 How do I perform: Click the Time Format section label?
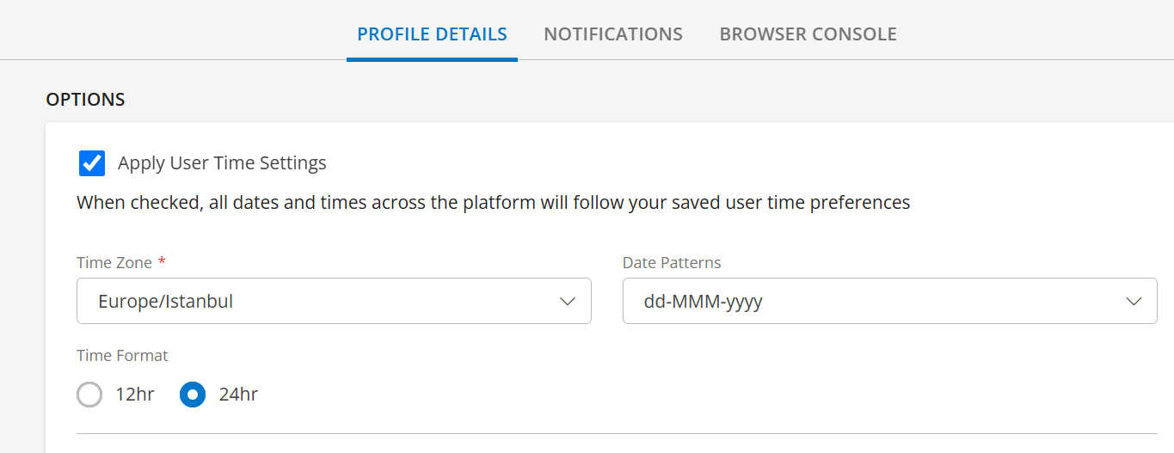click(x=122, y=356)
